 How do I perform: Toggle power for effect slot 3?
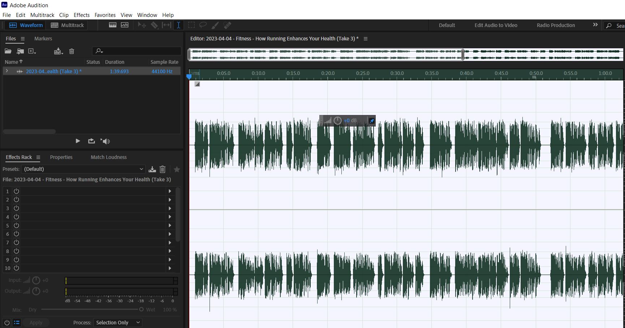pos(16,208)
